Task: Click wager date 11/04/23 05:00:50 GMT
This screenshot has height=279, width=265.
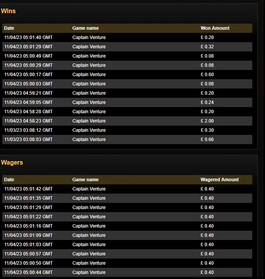Action: click(29, 263)
